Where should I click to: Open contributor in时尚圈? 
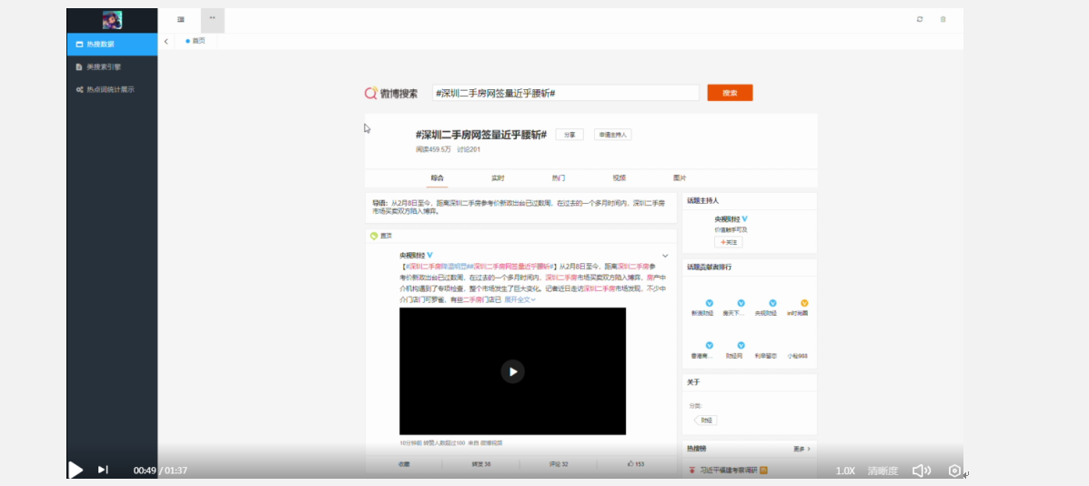tap(797, 313)
